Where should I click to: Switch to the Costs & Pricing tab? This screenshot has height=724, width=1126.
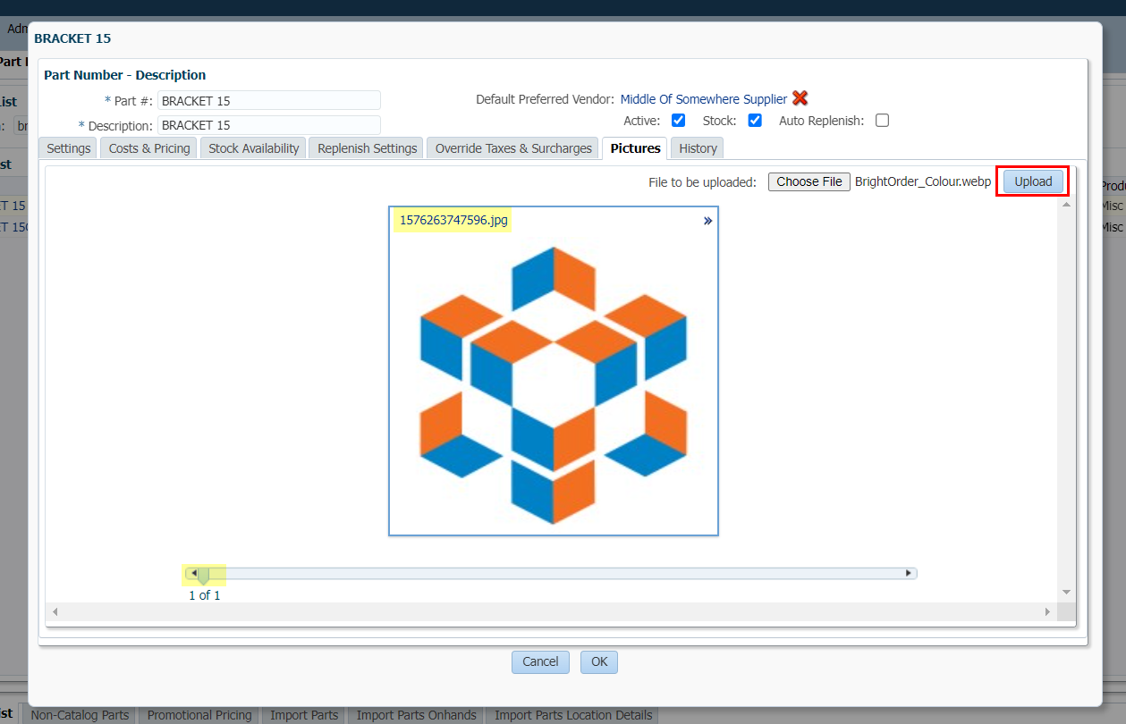click(149, 148)
